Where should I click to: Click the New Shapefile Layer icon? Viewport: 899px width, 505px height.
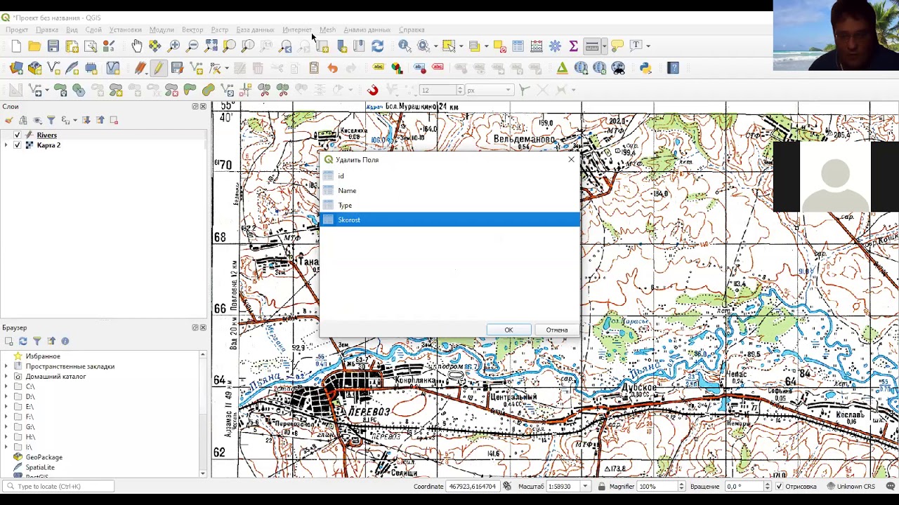[53, 68]
